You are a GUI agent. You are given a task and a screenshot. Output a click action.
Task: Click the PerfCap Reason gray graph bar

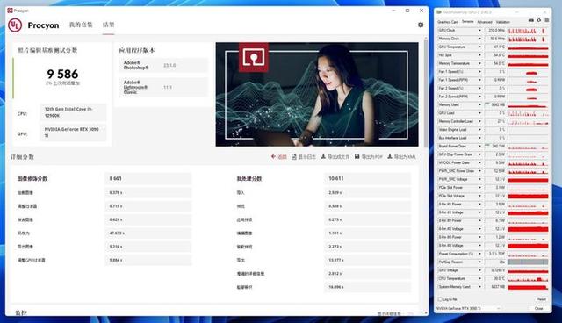tap(528, 262)
